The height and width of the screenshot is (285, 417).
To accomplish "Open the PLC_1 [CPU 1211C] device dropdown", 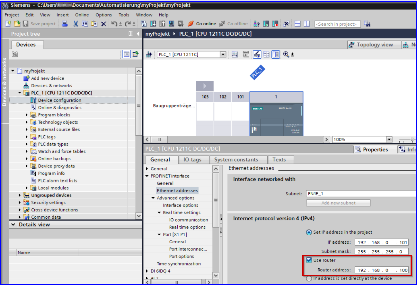I will (223, 54).
